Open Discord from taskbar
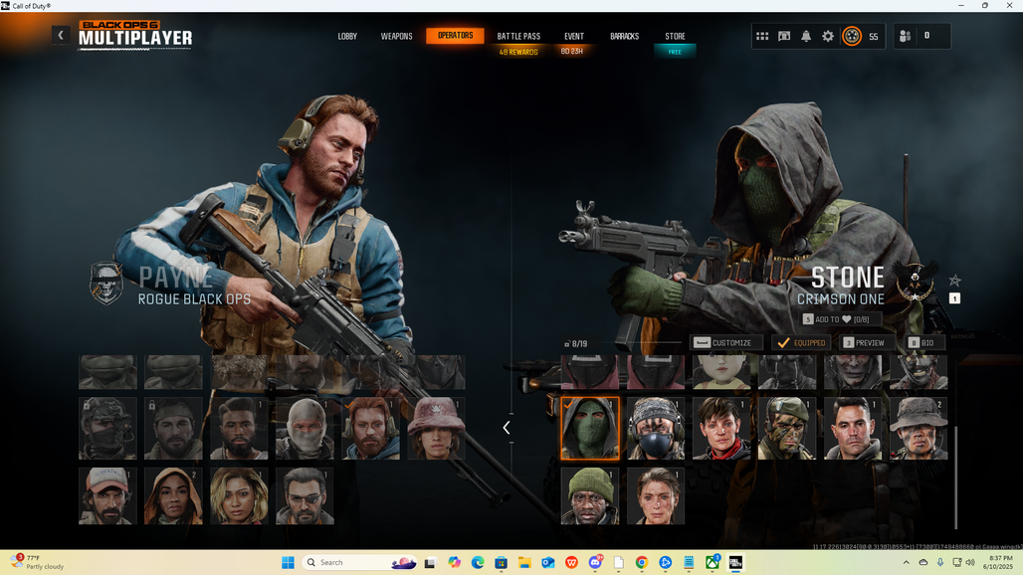The height and width of the screenshot is (575, 1023). [595, 563]
